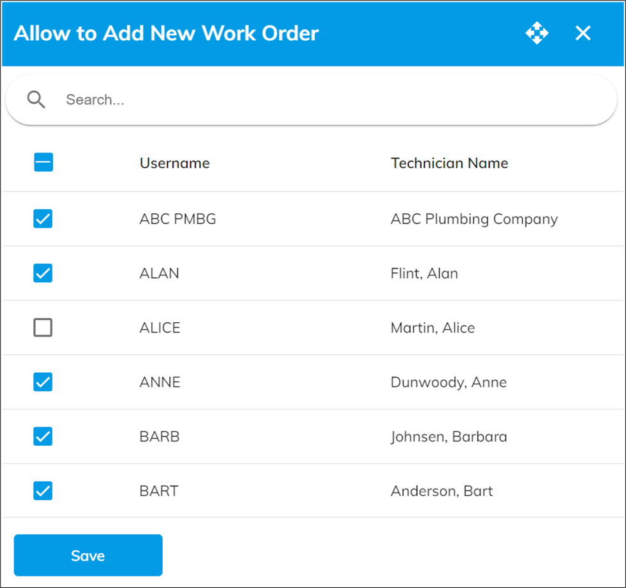Check the ALICE row checkbox
The height and width of the screenshot is (588, 626).
coord(43,327)
